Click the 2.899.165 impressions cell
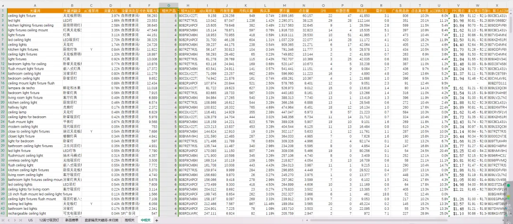513x224 pixels. tap(285, 15)
